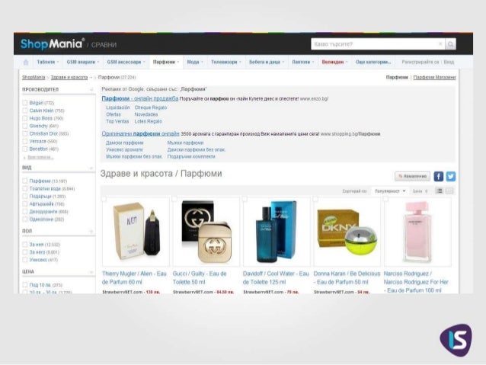The height and width of the screenshot is (365, 486).
Task: Open the Gucci Guilty product link
Action: click(x=200, y=278)
